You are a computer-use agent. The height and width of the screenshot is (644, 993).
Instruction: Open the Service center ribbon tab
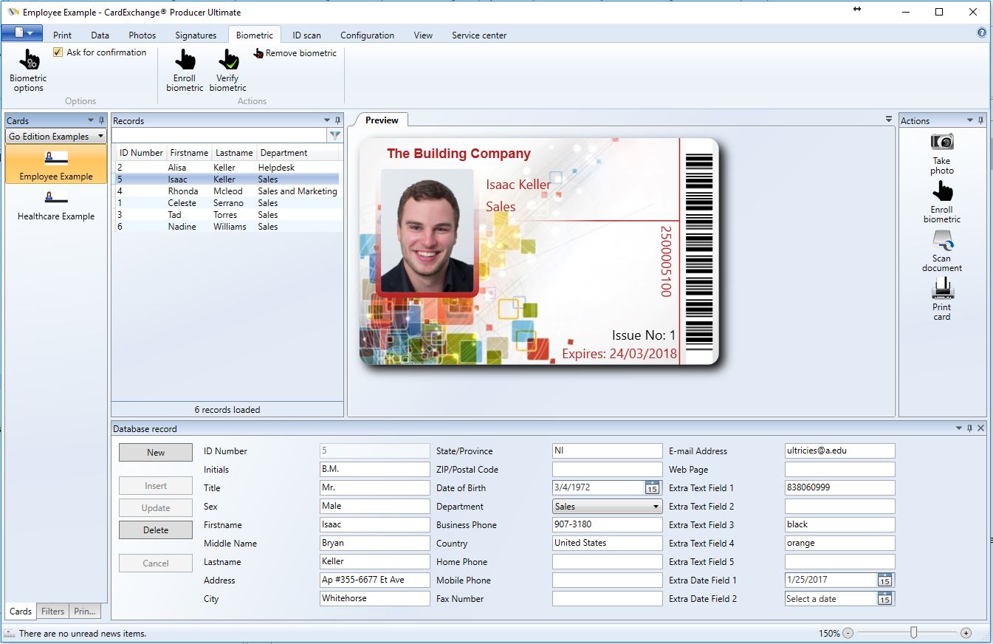479,35
